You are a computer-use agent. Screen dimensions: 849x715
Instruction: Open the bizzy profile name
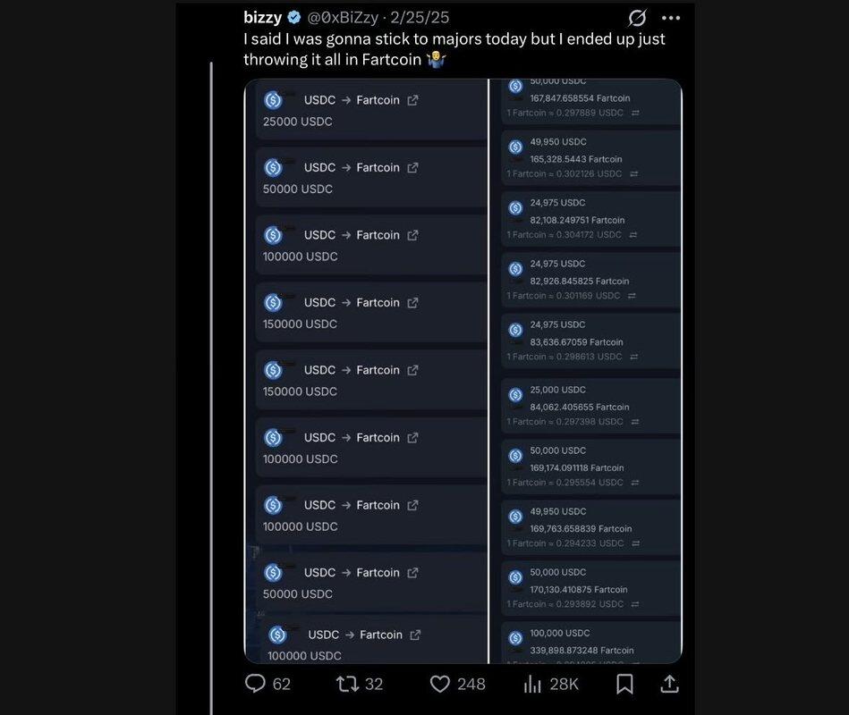click(x=263, y=18)
